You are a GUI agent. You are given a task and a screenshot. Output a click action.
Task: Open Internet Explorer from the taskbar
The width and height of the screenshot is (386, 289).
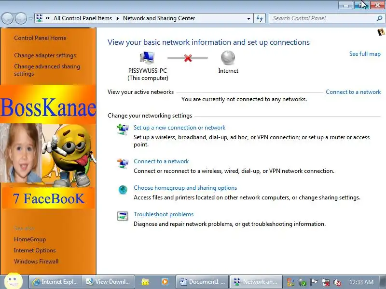click(55, 282)
